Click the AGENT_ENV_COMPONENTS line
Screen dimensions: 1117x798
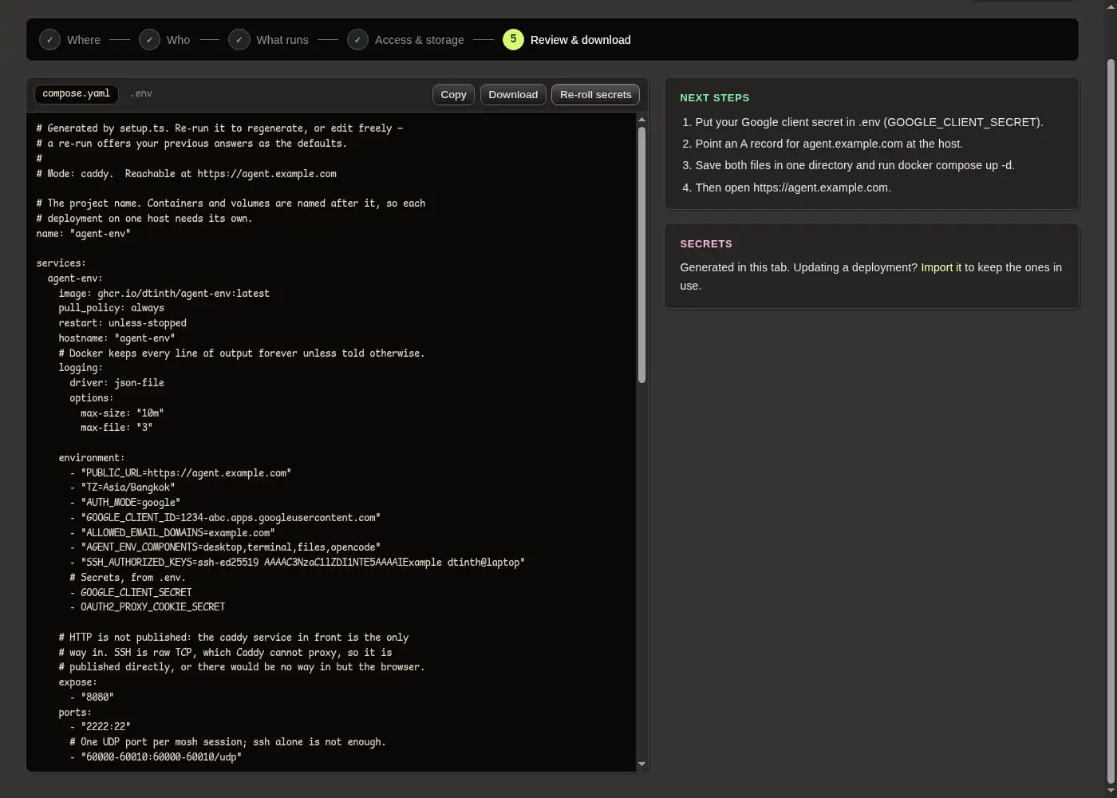click(225, 547)
